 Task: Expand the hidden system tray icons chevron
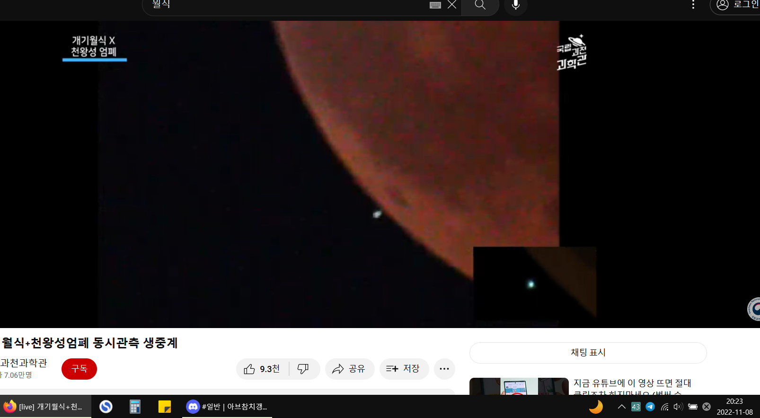(x=622, y=407)
